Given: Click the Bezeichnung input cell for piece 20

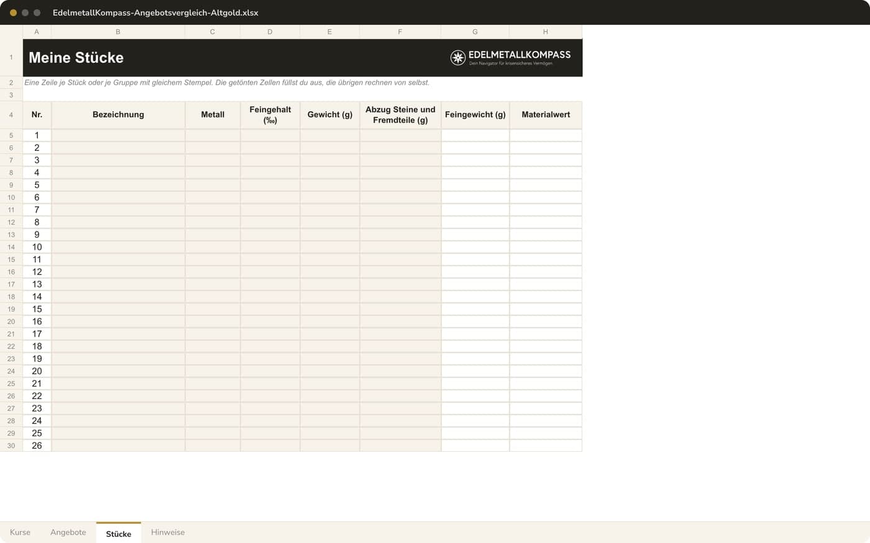Looking at the screenshot, I should click(118, 371).
